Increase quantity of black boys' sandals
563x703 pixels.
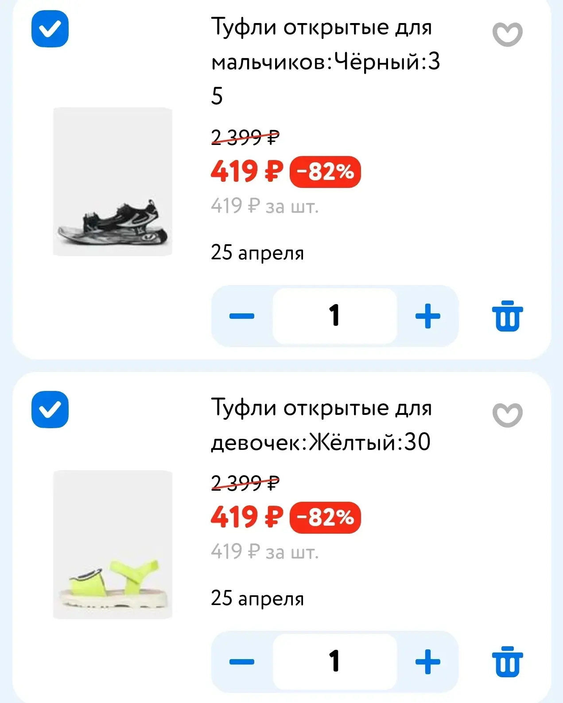coord(427,316)
